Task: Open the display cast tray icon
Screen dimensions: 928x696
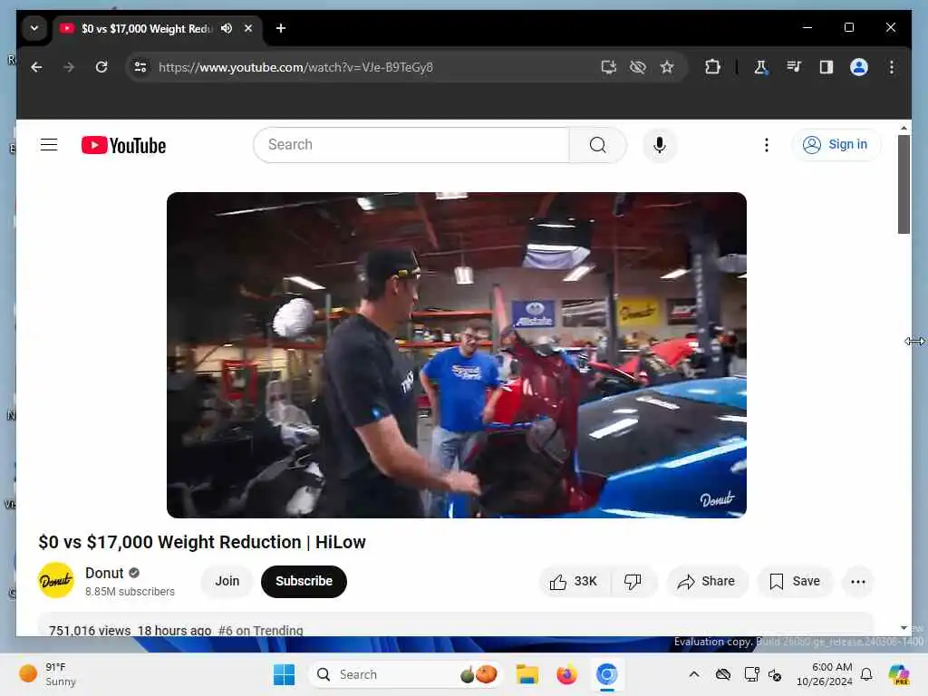Action: point(751,674)
